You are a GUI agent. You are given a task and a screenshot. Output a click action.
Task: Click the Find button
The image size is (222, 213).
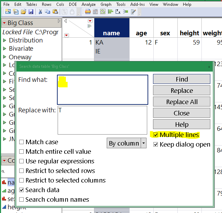coord(182,79)
